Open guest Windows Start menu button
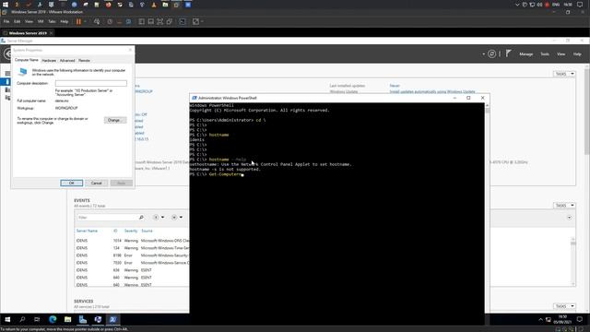This screenshot has width=590, height=332. (x=7, y=320)
